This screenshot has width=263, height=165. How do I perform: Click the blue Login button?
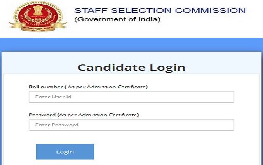point(65,152)
